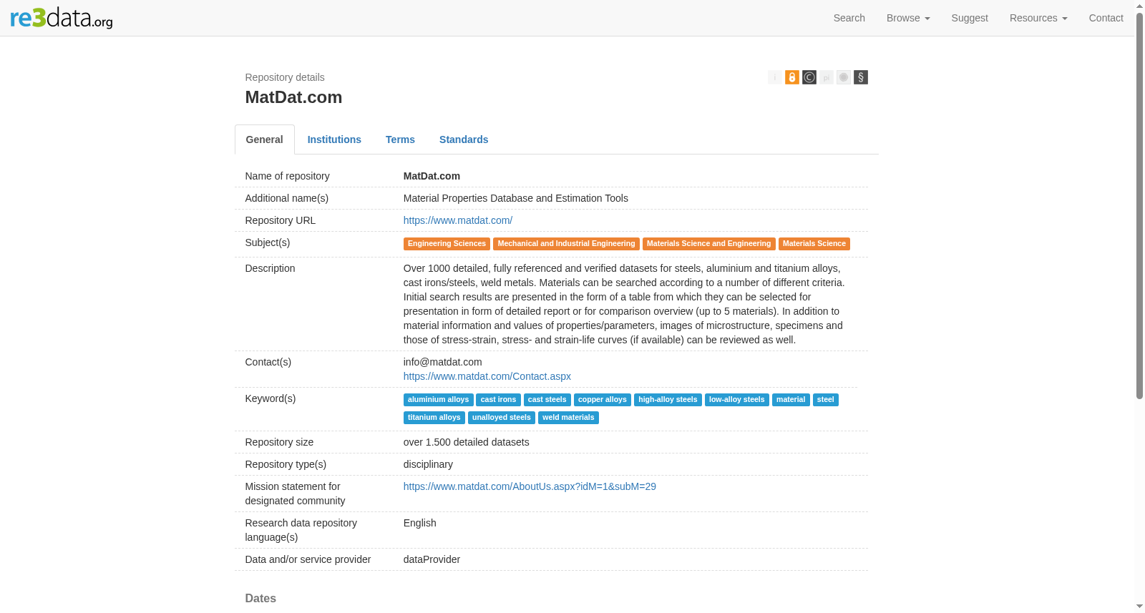The height and width of the screenshot is (613, 1145).
Task: Click 'over 1.500 detailed datasets' value
Action: click(467, 442)
